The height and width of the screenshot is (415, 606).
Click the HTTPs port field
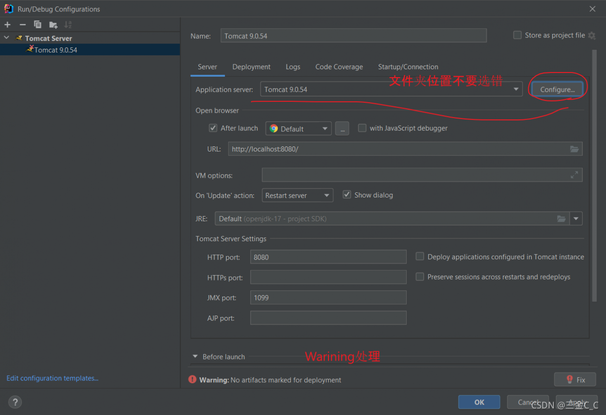click(328, 277)
